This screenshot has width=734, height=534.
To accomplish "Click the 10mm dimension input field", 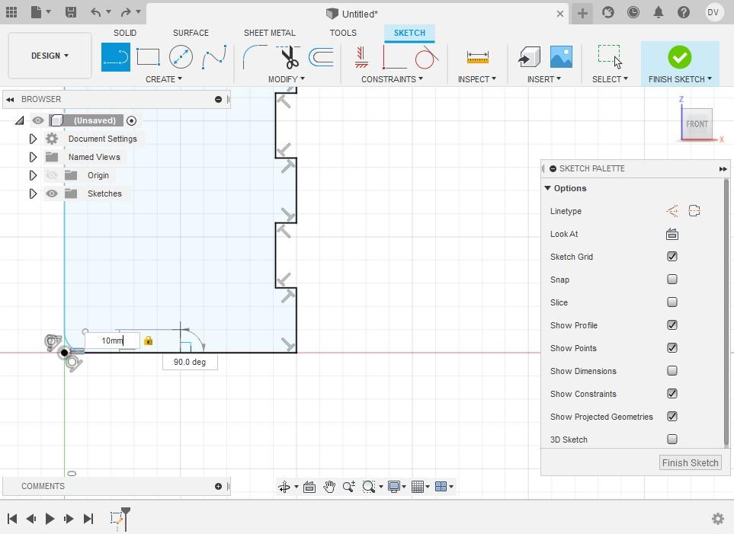I will [112, 341].
